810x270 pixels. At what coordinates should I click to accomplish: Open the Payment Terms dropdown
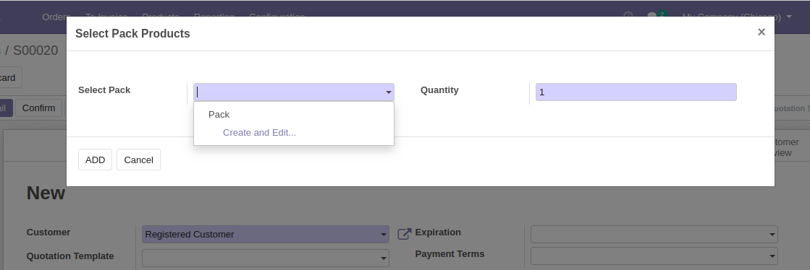click(x=654, y=256)
